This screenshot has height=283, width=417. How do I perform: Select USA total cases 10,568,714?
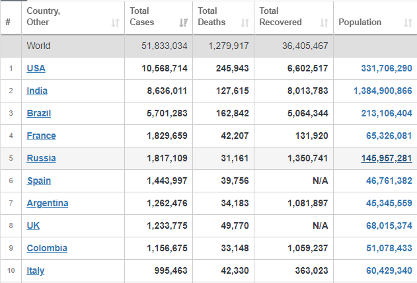pyautogui.click(x=165, y=68)
